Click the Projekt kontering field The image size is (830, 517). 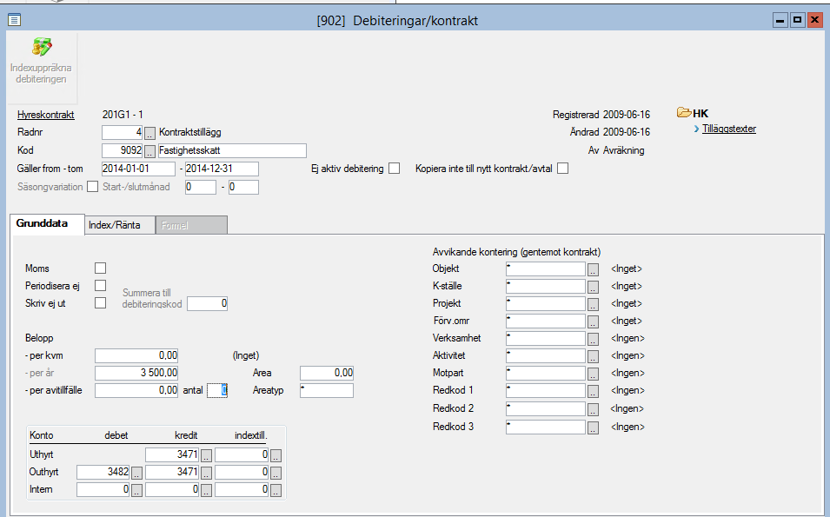546,304
